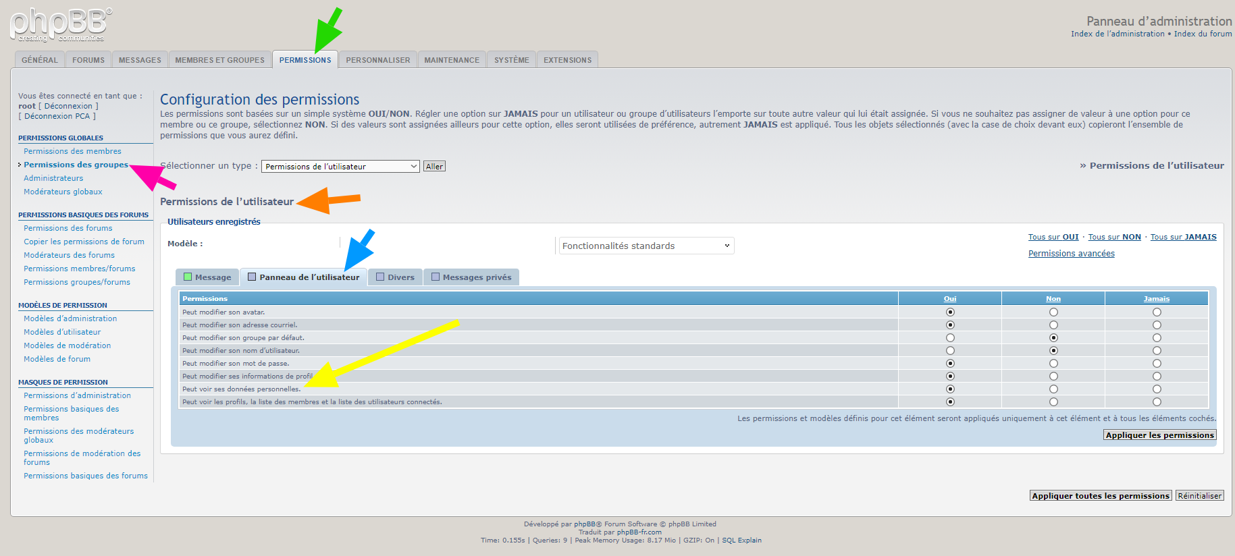The height and width of the screenshot is (556, 1235).
Task: Set 'Peut modifier son mot de passe' to Jamais
Action: [x=1157, y=364]
